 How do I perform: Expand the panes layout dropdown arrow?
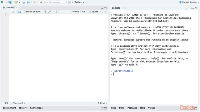(73, 2)
